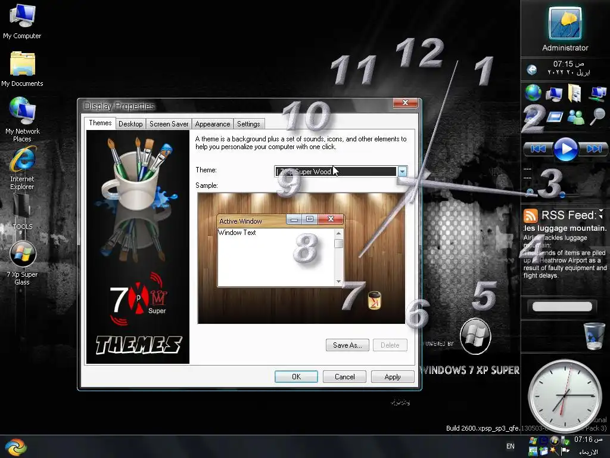Click the orange RSS Feed icon
The height and width of the screenshot is (458, 610).
[530, 215]
